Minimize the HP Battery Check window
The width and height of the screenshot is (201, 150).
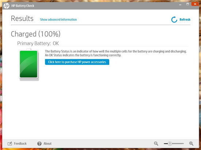tap(180, 4)
